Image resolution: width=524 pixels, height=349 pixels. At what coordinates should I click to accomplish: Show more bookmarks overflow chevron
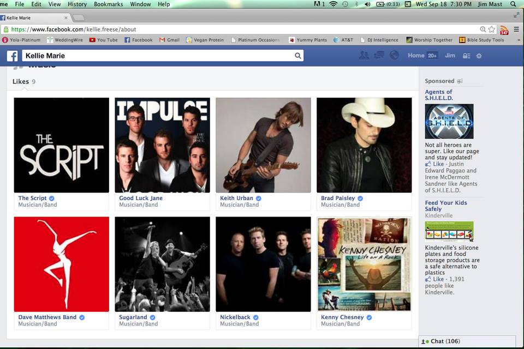coord(519,40)
